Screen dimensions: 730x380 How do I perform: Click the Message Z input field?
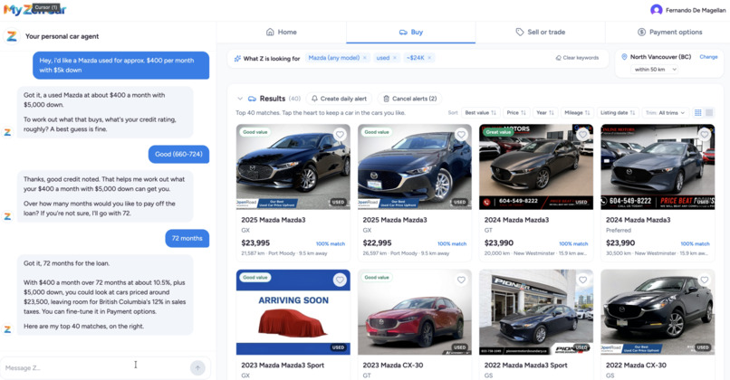click(95, 368)
